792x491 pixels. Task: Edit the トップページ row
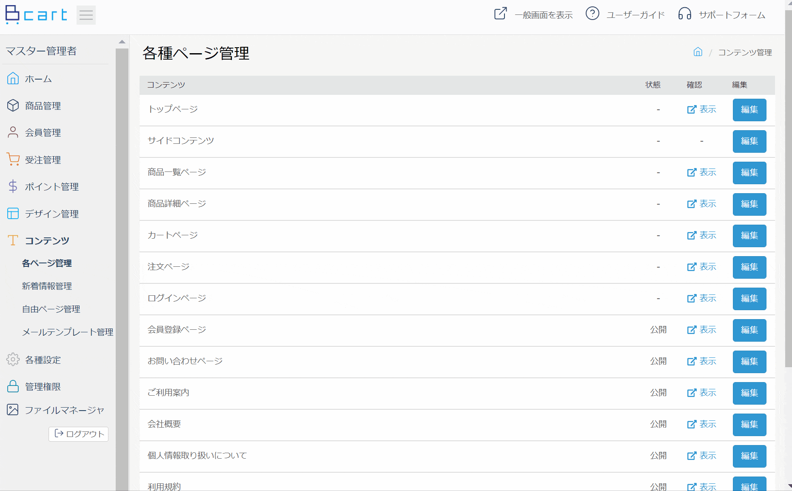(x=749, y=110)
